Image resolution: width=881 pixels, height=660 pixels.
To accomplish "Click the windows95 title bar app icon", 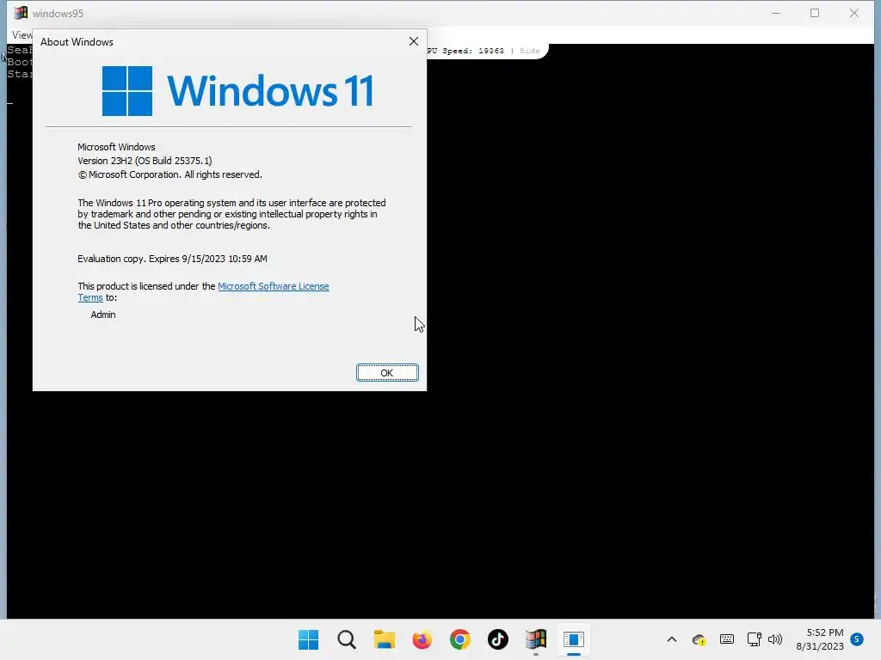I will point(21,13).
